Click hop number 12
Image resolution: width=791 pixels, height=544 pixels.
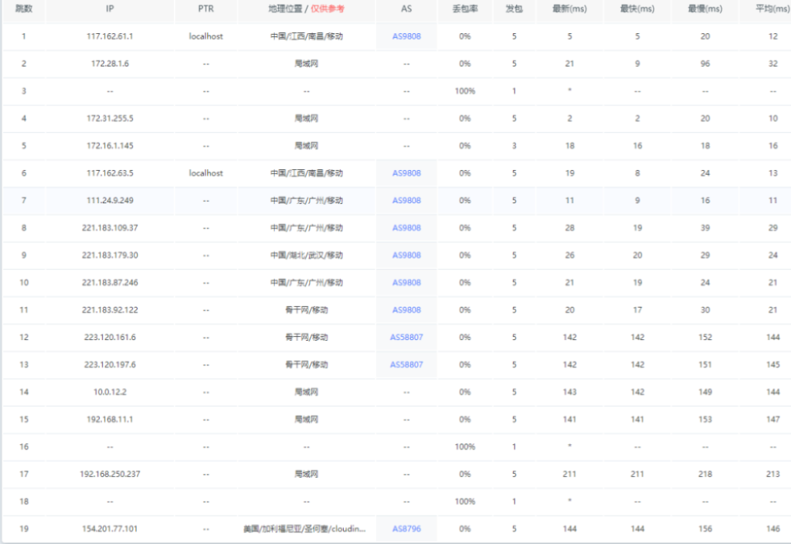coord(24,337)
